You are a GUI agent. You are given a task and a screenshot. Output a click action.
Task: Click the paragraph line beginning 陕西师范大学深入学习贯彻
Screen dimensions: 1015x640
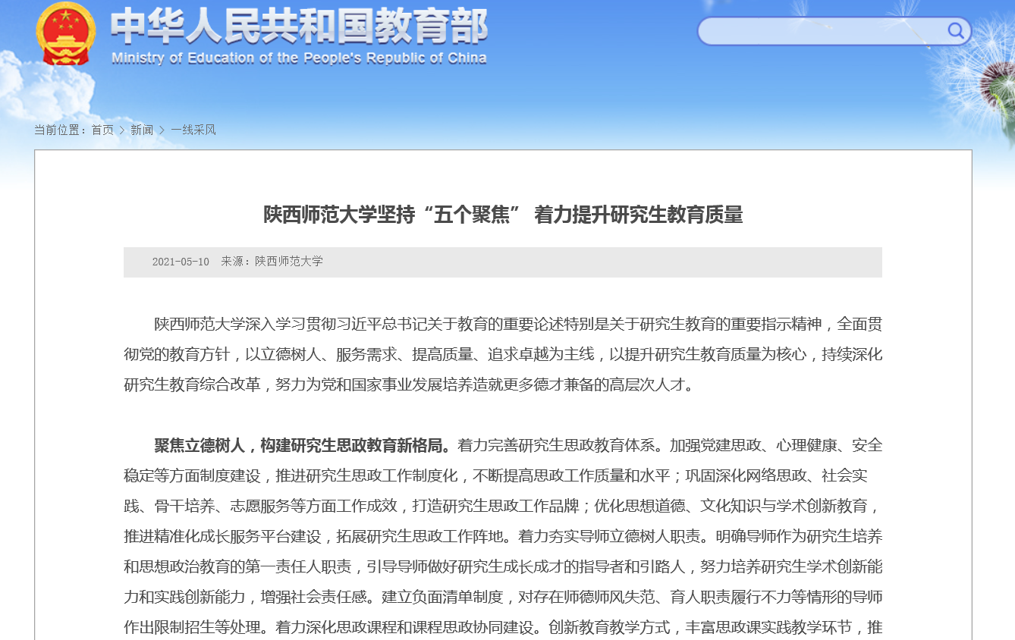[x=518, y=325]
